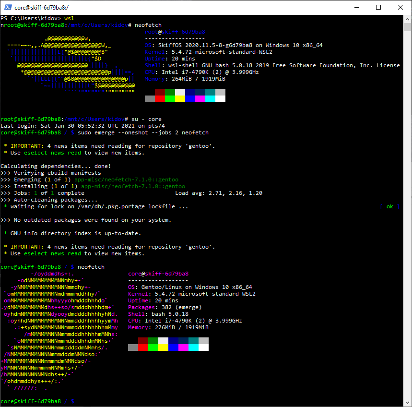Click the final 'core@skiff-6d79ba8 / $' prompt
Image resolution: width=412 pixels, height=407 pixels.
point(37,401)
